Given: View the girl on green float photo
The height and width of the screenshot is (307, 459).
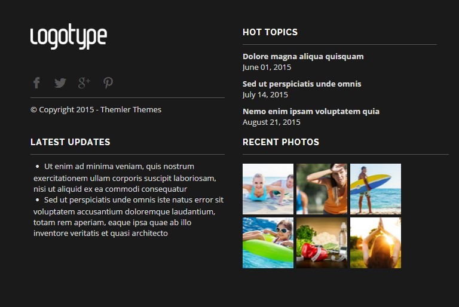Looking at the screenshot, I should 268,242.
